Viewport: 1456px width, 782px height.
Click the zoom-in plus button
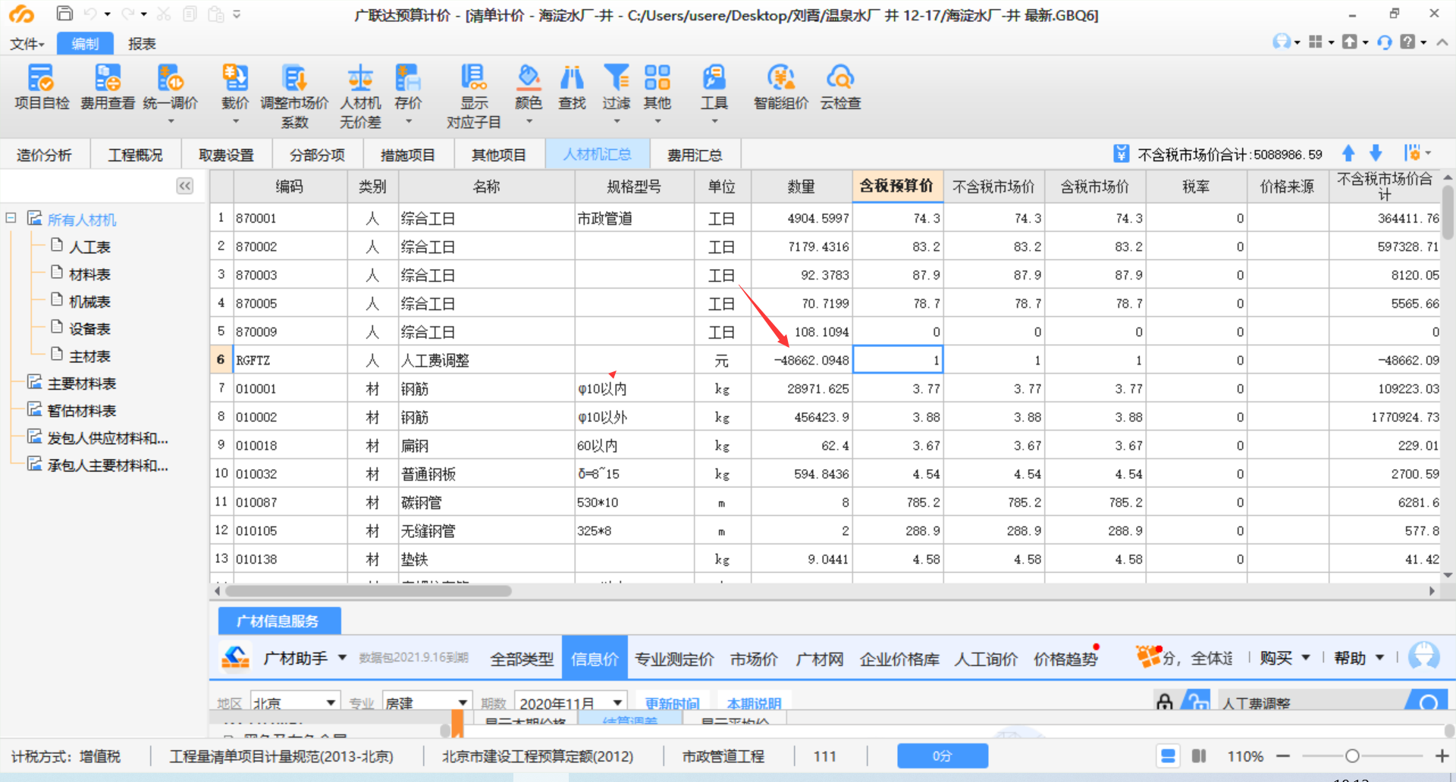1442,755
